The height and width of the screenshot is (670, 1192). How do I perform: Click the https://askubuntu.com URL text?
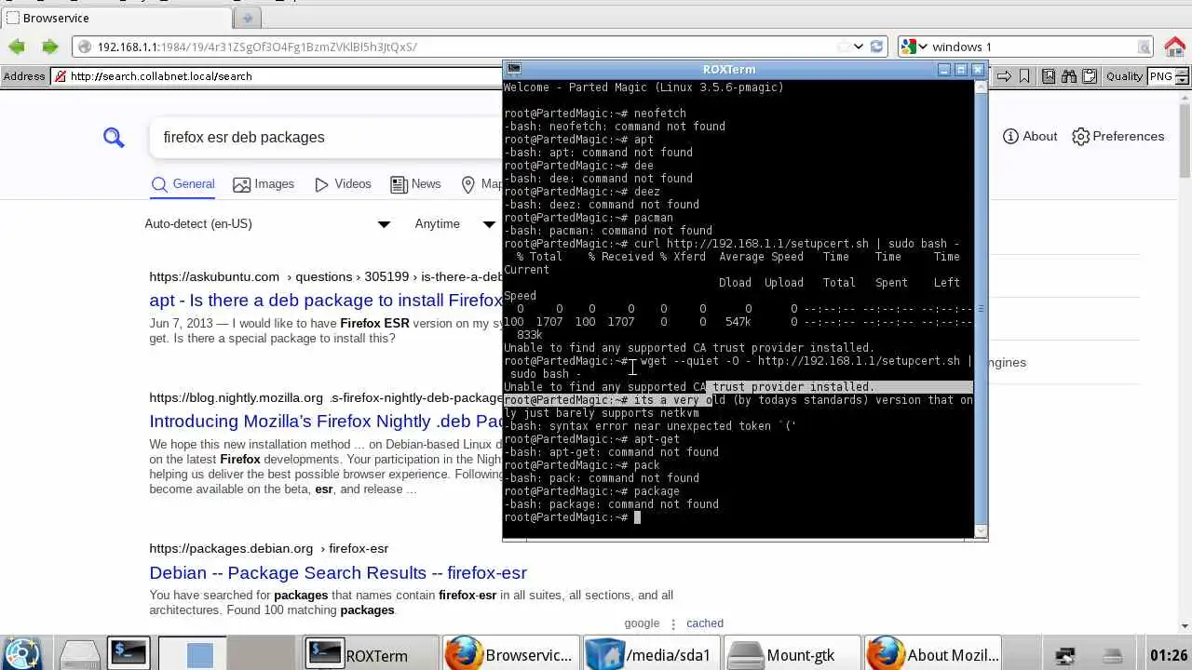coord(214,276)
